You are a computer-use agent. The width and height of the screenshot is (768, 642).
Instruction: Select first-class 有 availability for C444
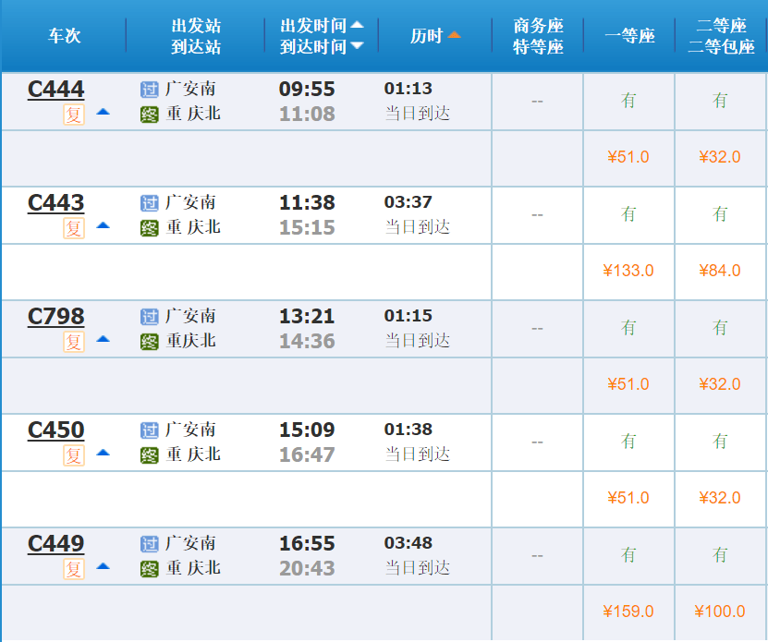pos(628,101)
